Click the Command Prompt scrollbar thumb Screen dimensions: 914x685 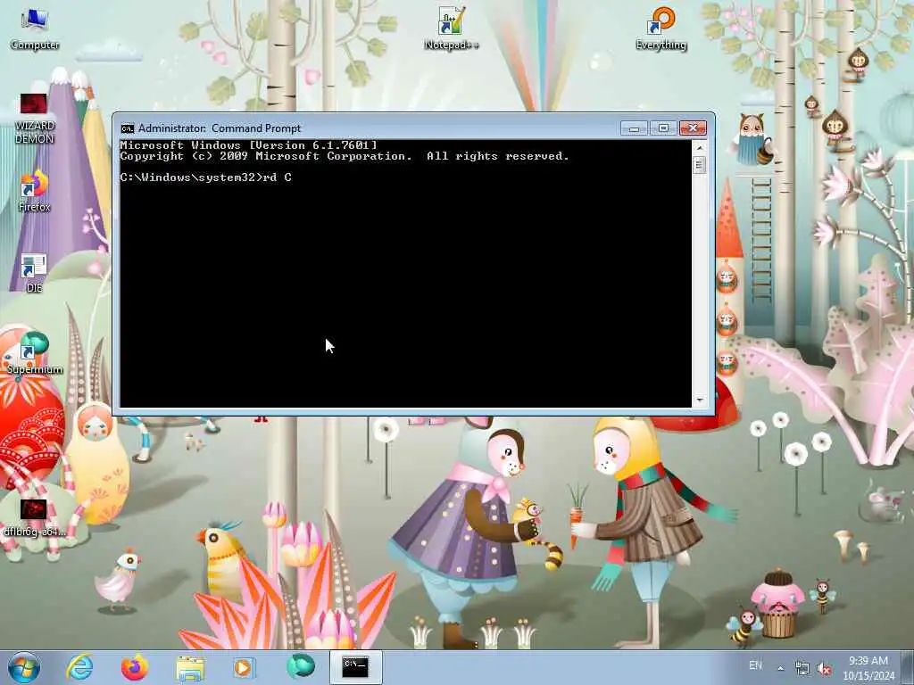pos(700,165)
